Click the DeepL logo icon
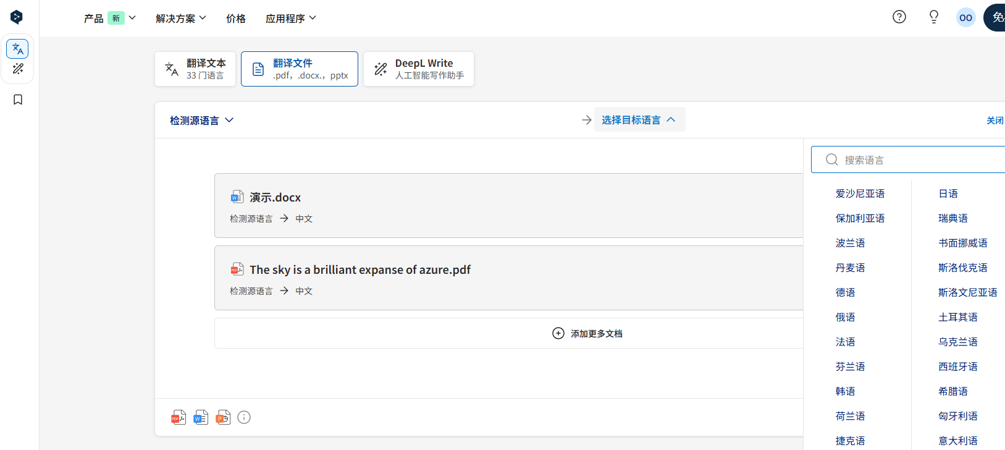Screen dimensions: 1005x450 17,17
